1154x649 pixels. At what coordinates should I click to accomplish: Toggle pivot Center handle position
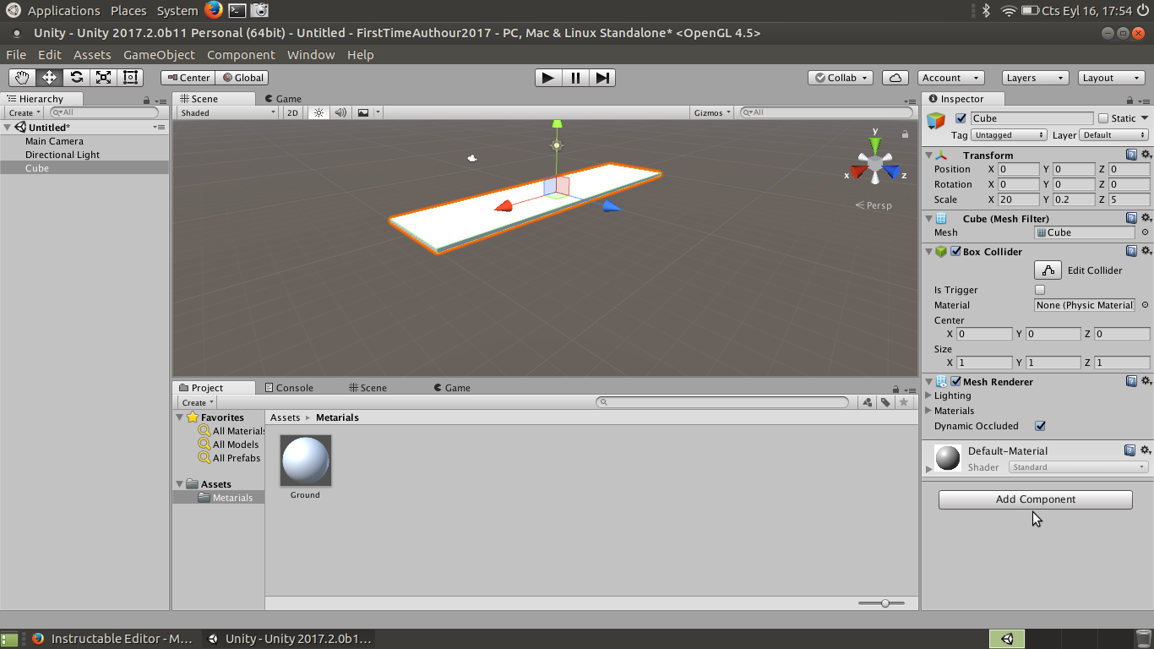coord(188,78)
